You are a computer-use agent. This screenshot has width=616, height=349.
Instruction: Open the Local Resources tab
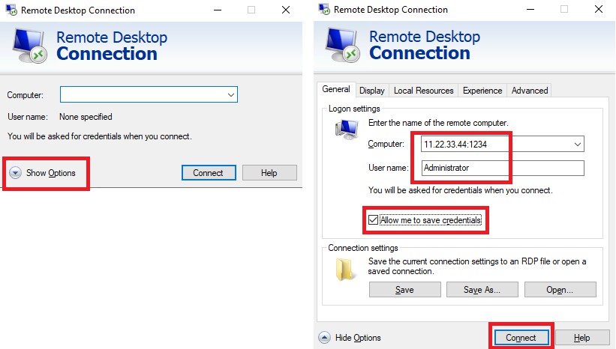(x=423, y=91)
